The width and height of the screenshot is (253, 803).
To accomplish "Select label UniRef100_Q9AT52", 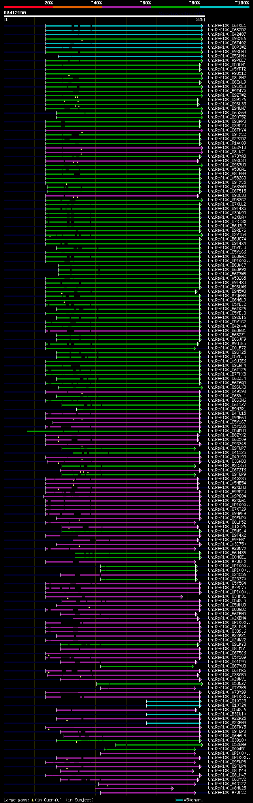I will [227, 117].
